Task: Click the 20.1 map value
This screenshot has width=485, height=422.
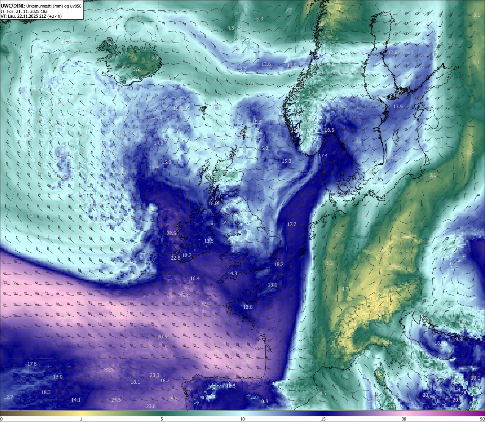Action: coord(427,395)
